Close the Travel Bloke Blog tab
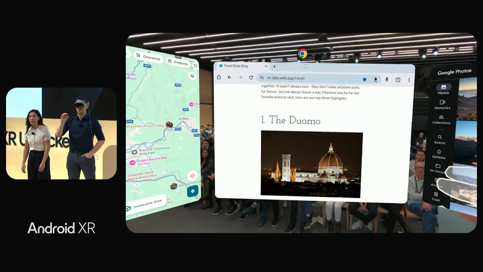 pos(266,66)
